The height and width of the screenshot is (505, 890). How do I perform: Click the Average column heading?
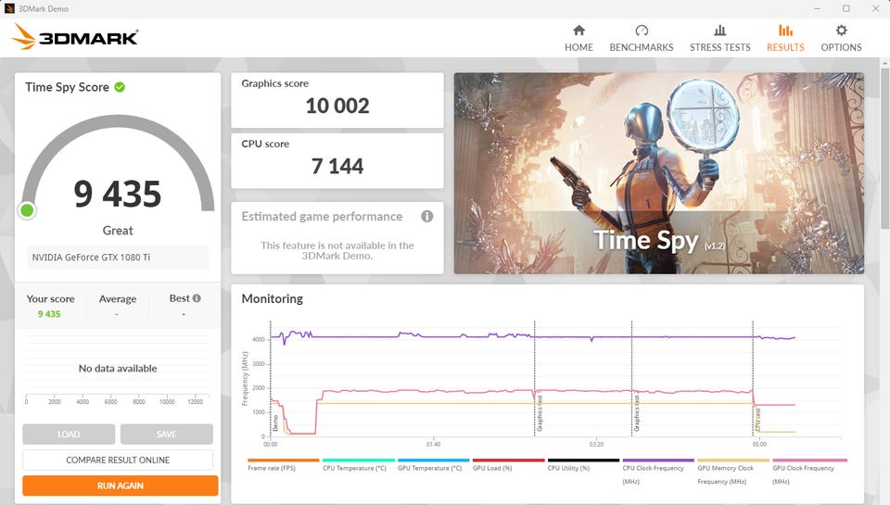point(118,298)
